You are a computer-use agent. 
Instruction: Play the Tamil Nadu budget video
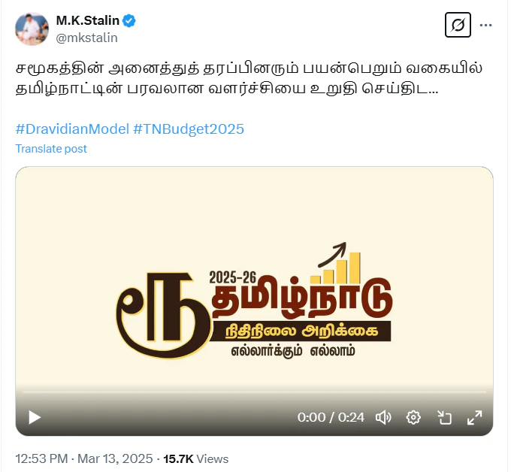(x=35, y=417)
